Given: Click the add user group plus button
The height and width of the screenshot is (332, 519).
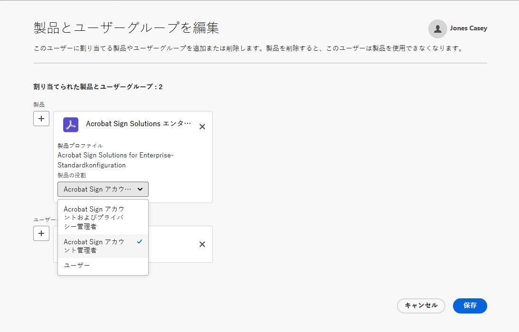Looking at the screenshot, I should click(x=41, y=233).
